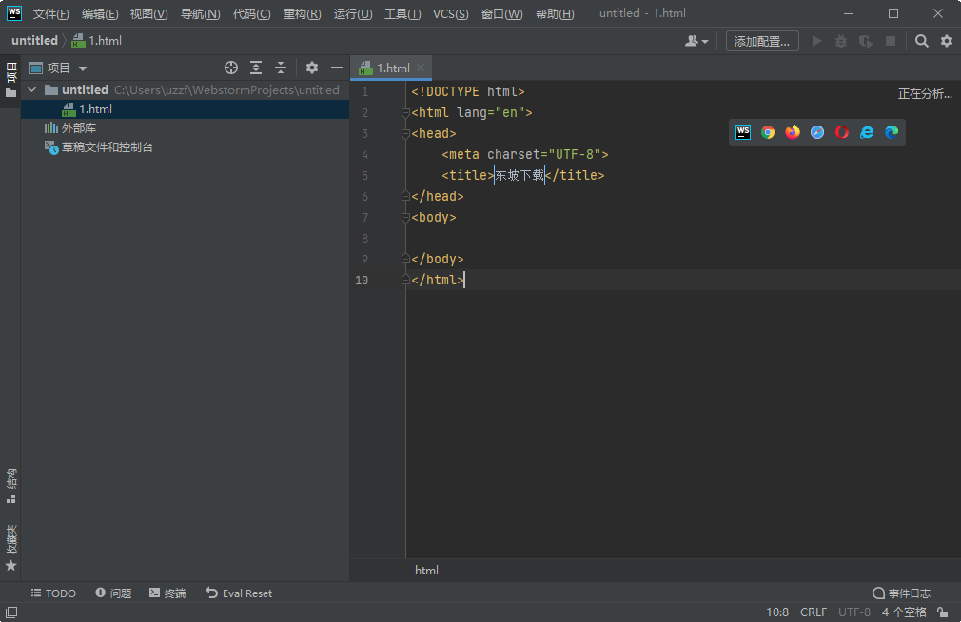This screenshot has height=622, width=961.
Task: Toggle read-only lock icon in status bar
Action: click(x=943, y=612)
